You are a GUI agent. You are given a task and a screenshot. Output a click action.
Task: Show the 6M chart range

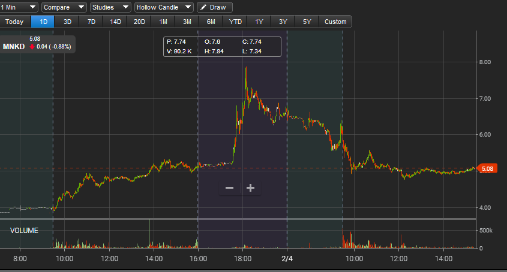click(211, 22)
